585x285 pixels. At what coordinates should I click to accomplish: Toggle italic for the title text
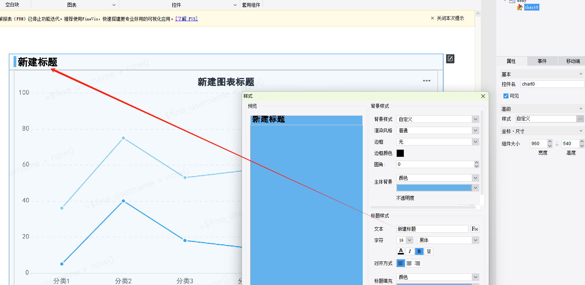pyautogui.click(x=410, y=251)
